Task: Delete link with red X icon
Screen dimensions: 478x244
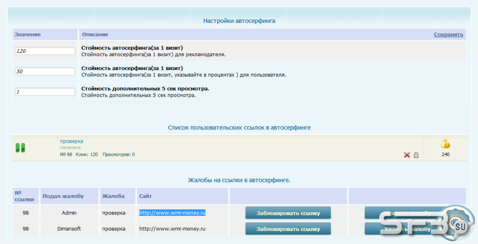Action: coord(407,155)
